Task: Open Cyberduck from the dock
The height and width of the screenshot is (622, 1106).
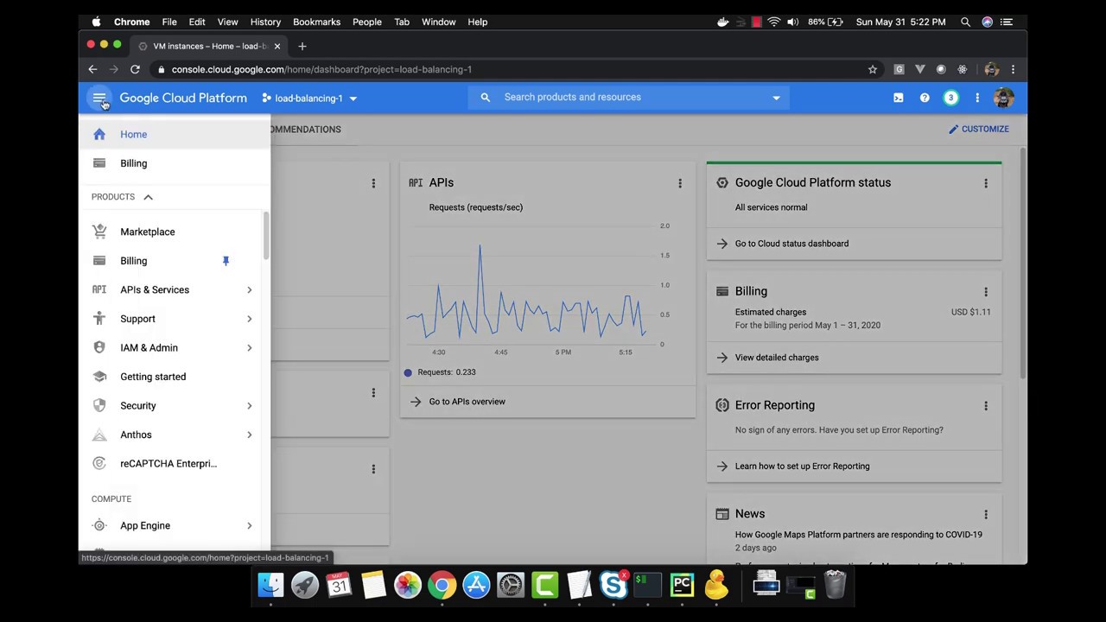Action: tap(716, 585)
